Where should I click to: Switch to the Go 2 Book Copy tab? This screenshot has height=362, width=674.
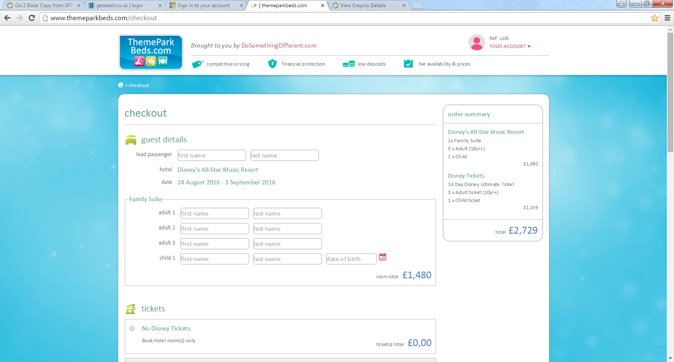point(43,5)
